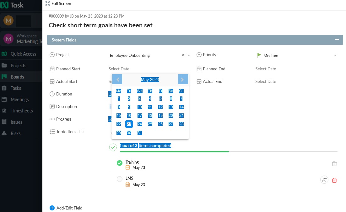Click the Planned End Select Date field

pyautogui.click(x=266, y=69)
